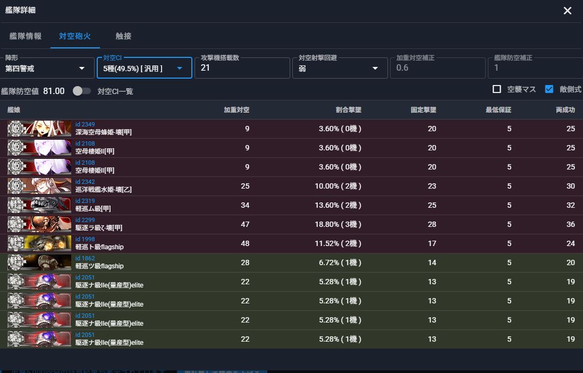Image resolution: width=583 pixels, height=373 pixels.
Task: Switch to the 艦隊情報 tab
Action: tap(26, 36)
